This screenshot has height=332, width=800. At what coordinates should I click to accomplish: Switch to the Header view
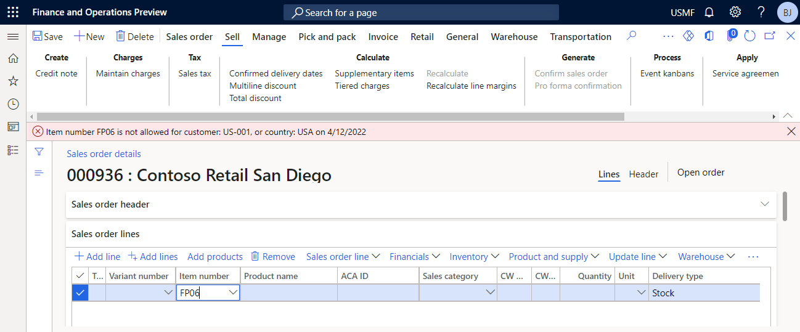[643, 174]
